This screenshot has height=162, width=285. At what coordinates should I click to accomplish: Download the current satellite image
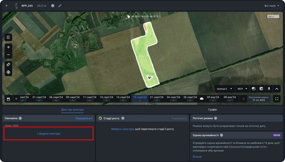click(269, 89)
